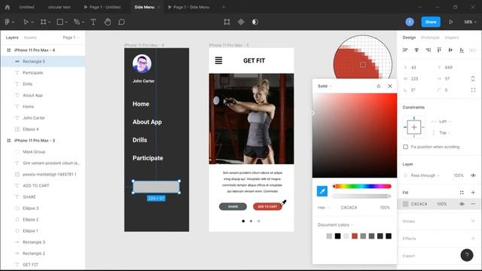This screenshot has width=482, height=271.
Task: Enable Fix position when scrolling
Action: click(x=405, y=147)
